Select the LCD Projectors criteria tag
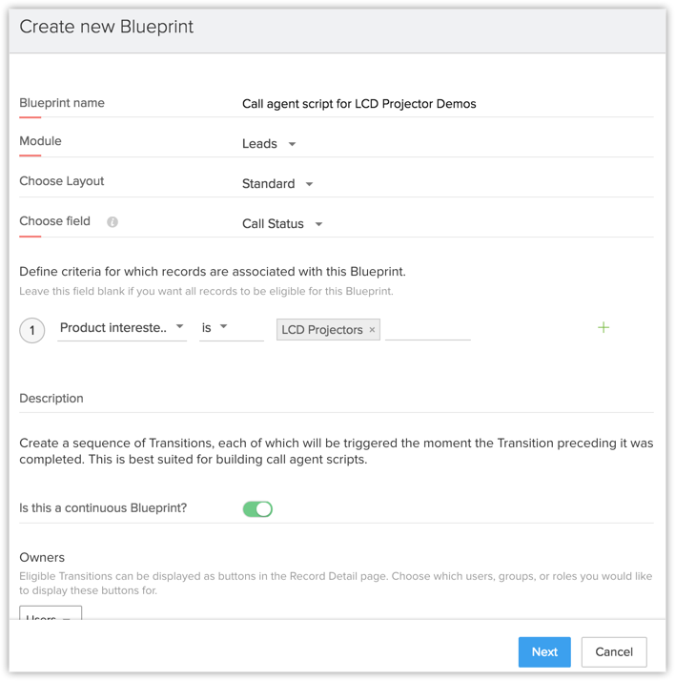 point(321,330)
